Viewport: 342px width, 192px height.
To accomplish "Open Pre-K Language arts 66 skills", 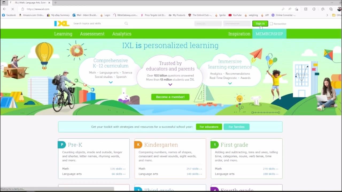I will coord(119,174).
